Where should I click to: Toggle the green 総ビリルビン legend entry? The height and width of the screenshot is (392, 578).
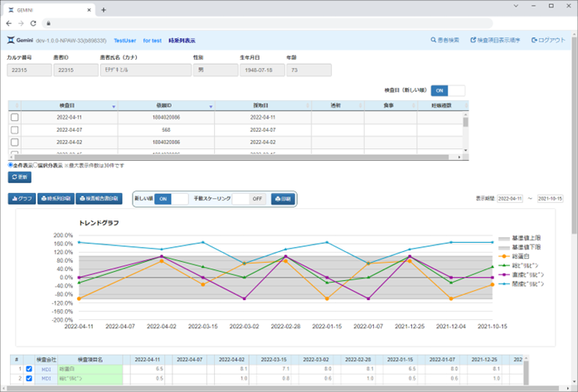point(518,266)
